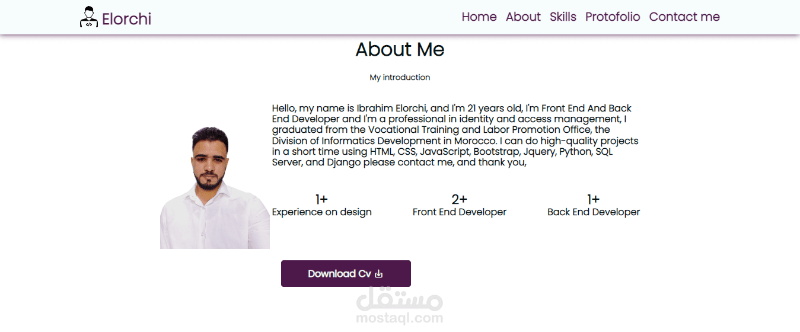800x332 pixels.
Task: Go to the Home page
Action: [x=479, y=17]
